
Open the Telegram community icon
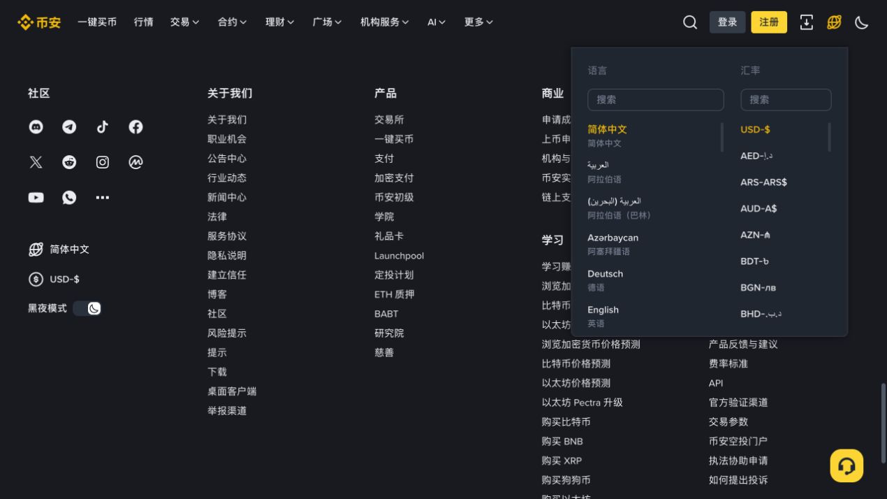click(x=69, y=126)
